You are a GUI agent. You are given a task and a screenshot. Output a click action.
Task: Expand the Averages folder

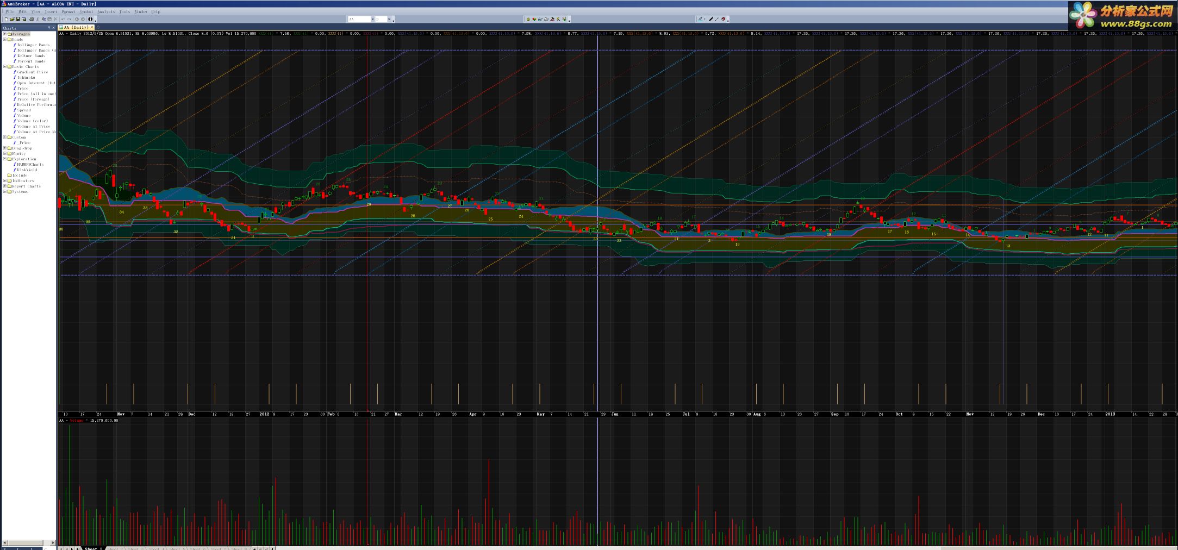[x=4, y=34]
